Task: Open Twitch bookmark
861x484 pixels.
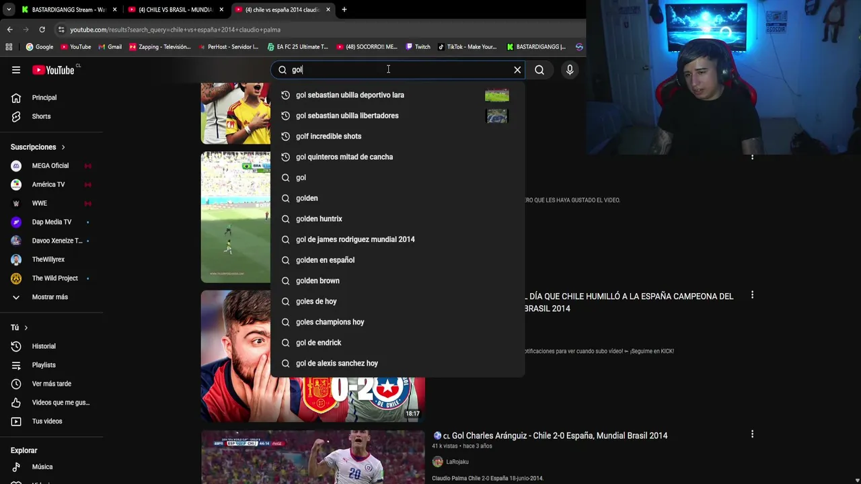Action: [x=418, y=46]
